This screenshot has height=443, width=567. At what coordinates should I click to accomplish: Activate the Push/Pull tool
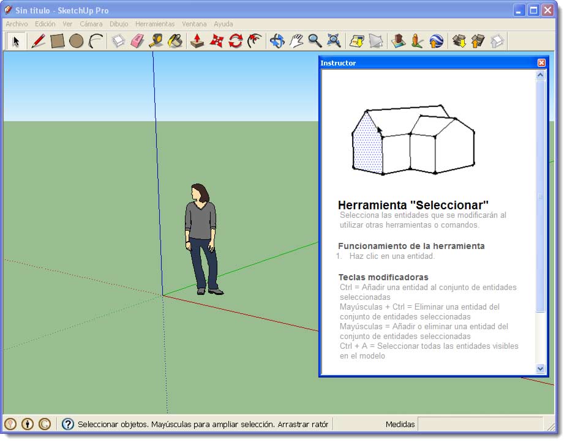click(x=197, y=41)
